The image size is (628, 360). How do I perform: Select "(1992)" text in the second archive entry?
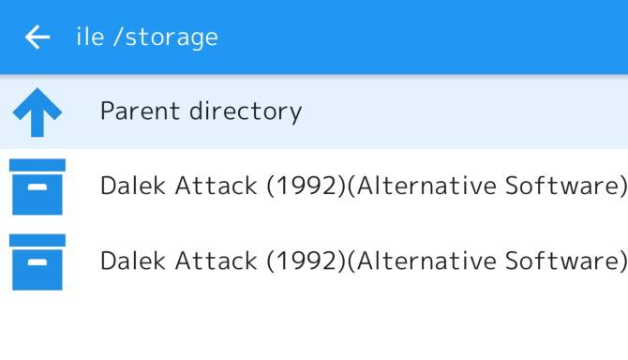pos(306,262)
